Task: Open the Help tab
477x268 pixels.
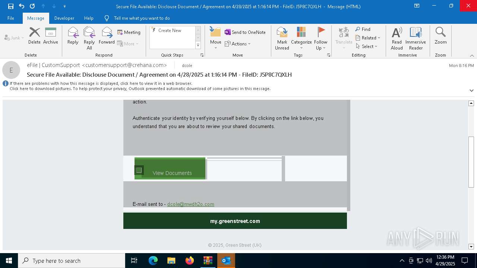Action: pyautogui.click(x=89, y=18)
